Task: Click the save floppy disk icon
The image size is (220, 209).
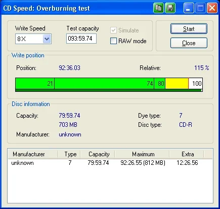Action: (x=170, y=8)
